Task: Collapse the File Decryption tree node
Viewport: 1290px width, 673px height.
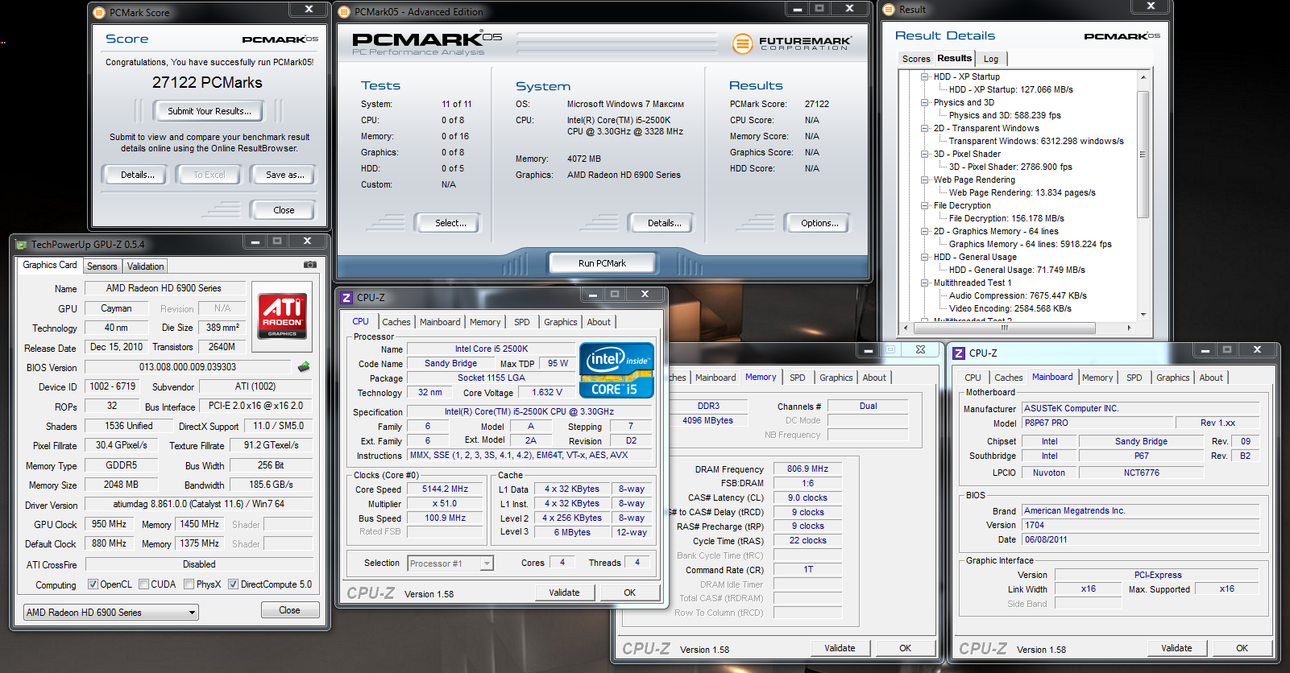Action: pos(925,205)
